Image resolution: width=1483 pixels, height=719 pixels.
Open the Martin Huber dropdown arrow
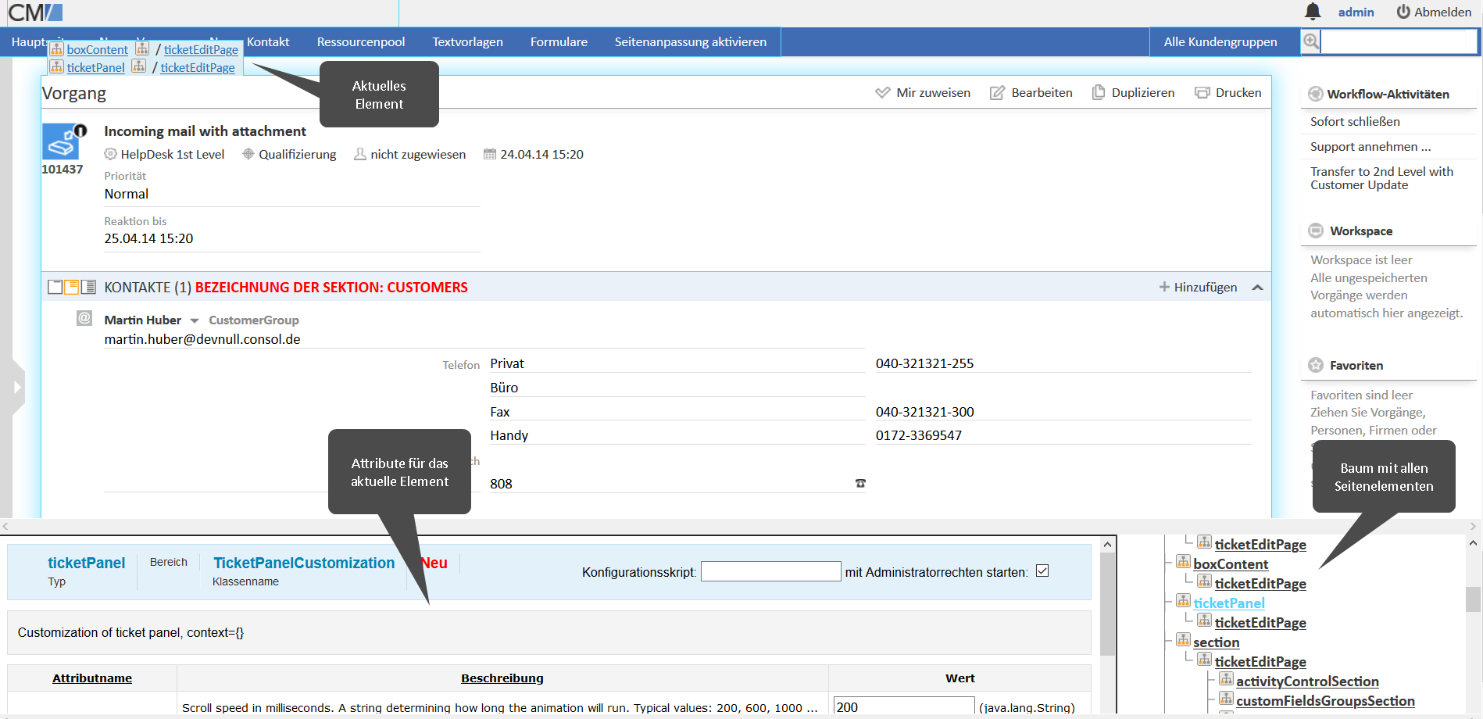point(195,320)
